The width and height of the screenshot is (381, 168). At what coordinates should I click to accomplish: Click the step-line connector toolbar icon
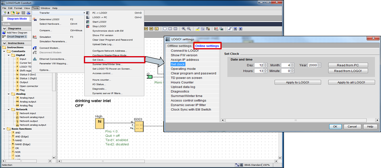tap(230, 29)
